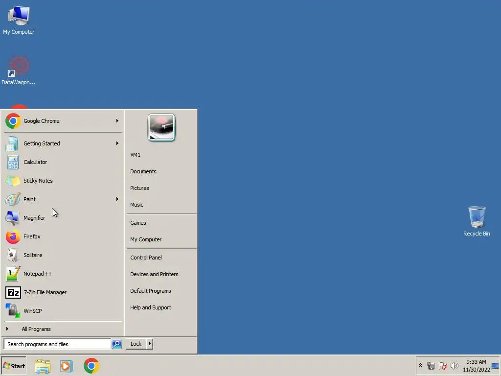Screen dimensions: 501x376
Task: Open Control Panel
Action: coord(146,258)
